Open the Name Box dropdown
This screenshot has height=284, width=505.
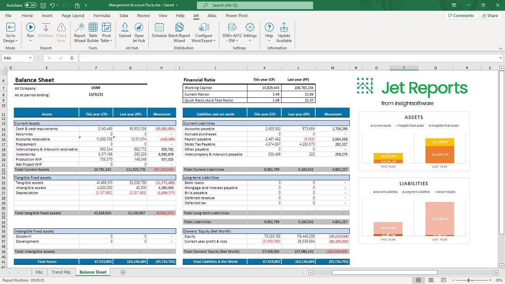point(30,58)
